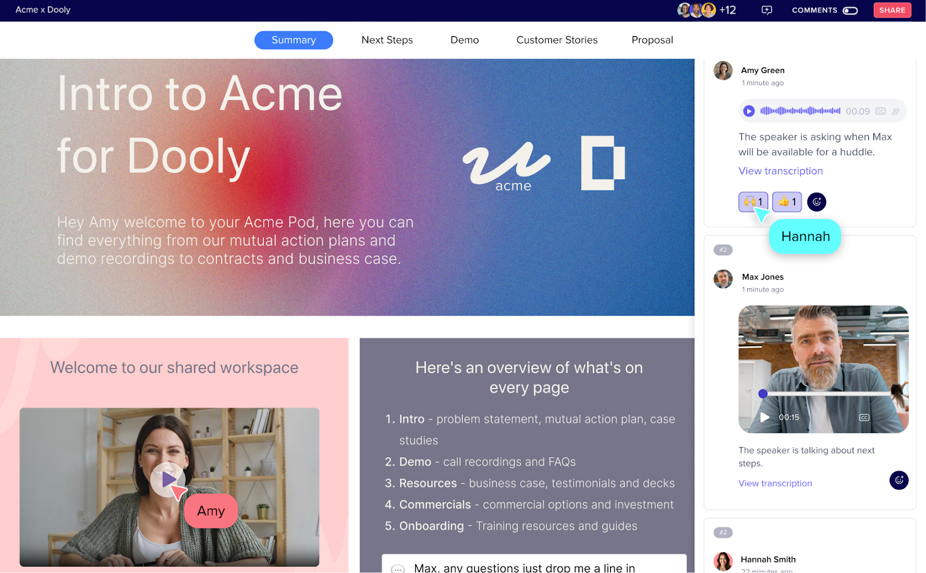This screenshot has height=573, width=926.
Task: Toggle closed captions on Max's video
Action: tap(864, 417)
